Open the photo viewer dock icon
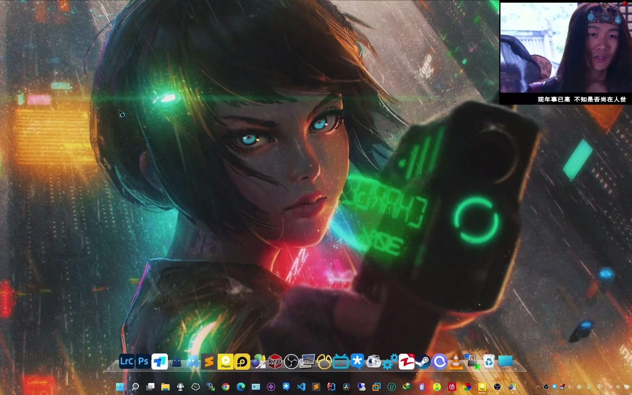Image resolution: width=632 pixels, height=395 pixels. 308,362
